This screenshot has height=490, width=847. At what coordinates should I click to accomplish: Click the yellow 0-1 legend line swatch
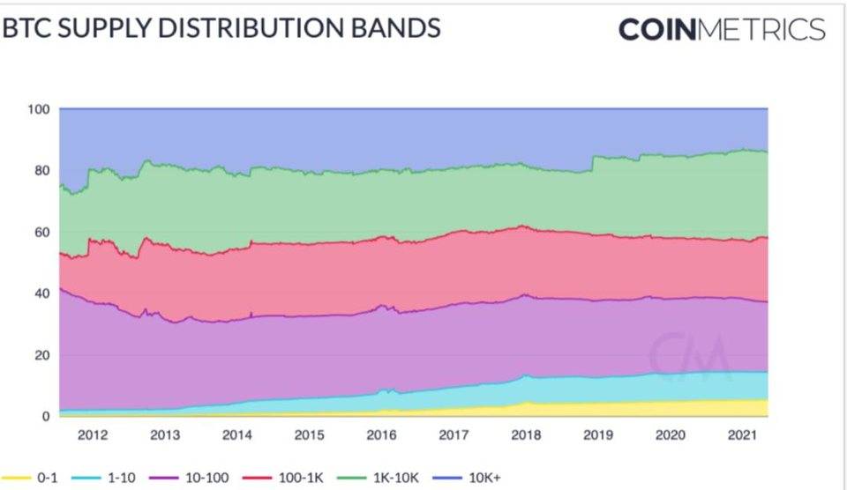(x=16, y=477)
